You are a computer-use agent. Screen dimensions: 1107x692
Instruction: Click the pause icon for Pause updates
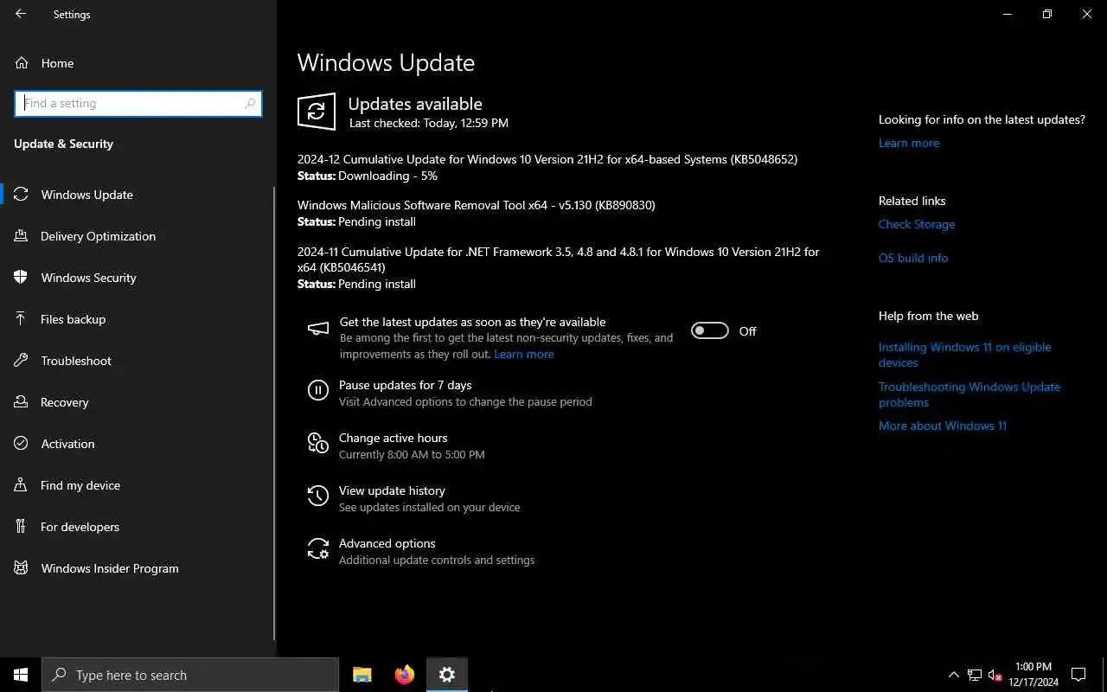click(318, 391)
